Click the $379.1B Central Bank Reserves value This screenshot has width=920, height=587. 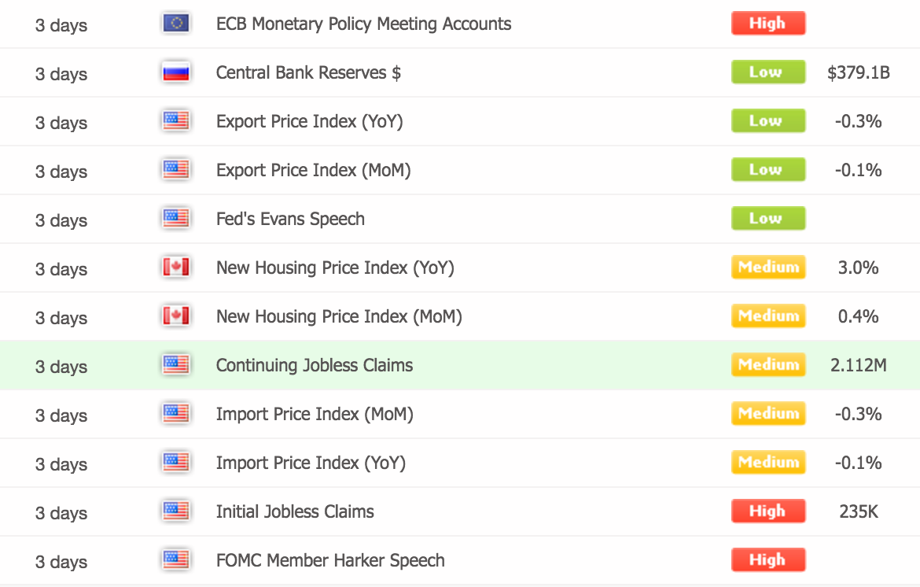click(x=858, y=72)
